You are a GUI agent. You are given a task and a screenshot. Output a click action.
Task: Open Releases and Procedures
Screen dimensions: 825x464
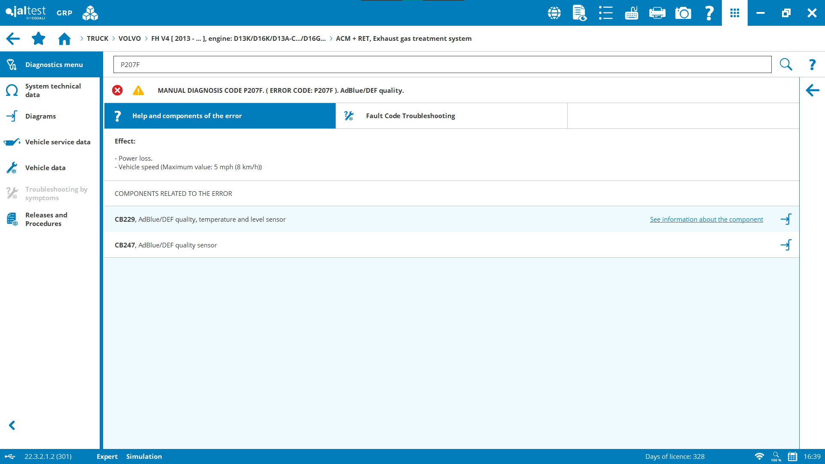click(50, 219)
